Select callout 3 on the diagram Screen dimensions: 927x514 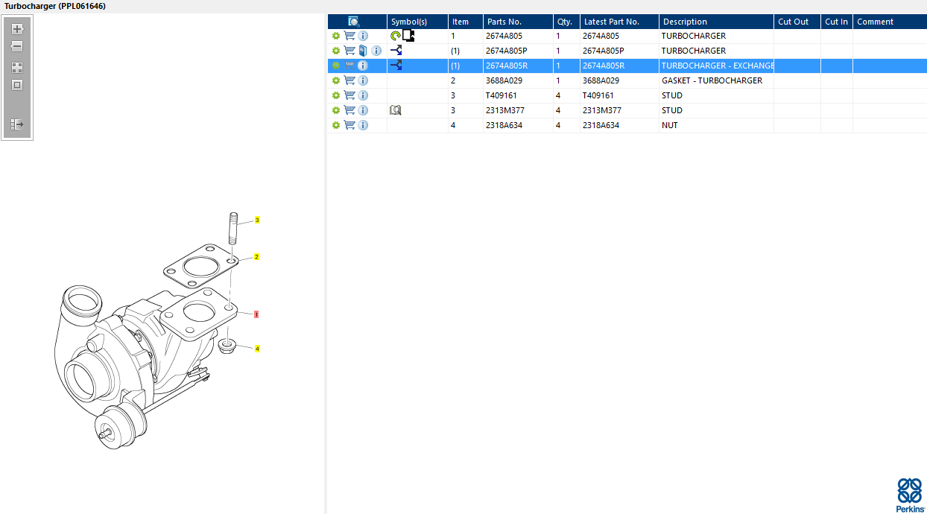pyautogui.click(x=257, y=220)
